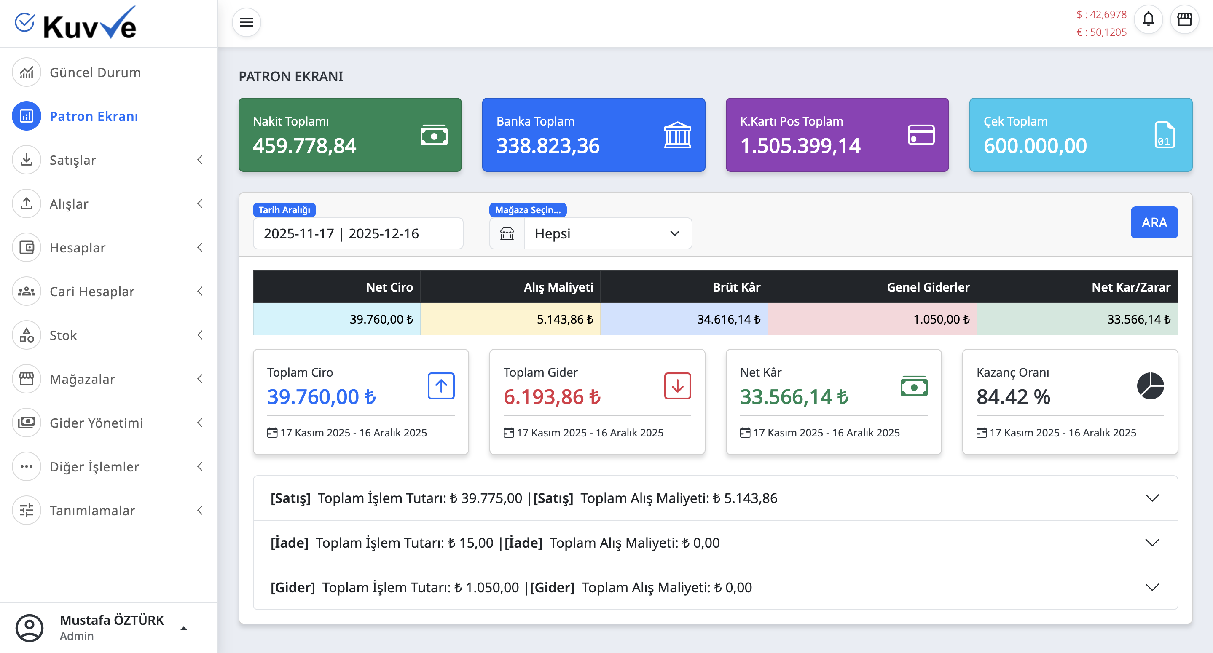Click the store icon in top bar
This screenshot has height=653, width=1213.
point(1185,19)
